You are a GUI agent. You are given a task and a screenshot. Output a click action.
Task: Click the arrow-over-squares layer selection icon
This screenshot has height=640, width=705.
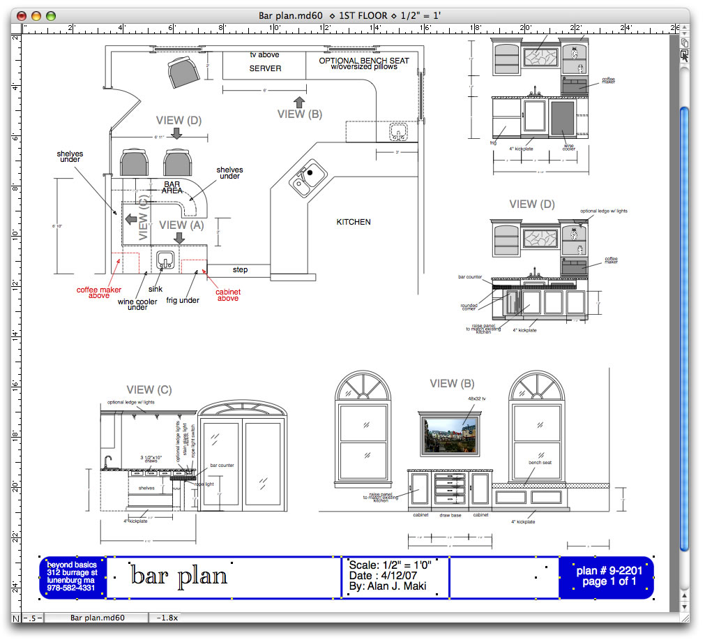tap(684, 55)
